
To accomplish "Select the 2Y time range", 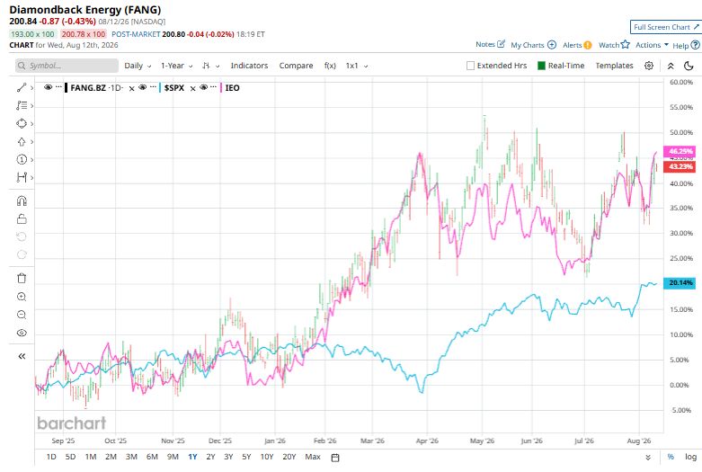I will click(210, 457).
